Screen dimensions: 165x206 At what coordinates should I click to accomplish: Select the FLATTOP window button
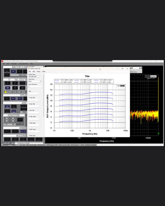click(x=23, y=131)
